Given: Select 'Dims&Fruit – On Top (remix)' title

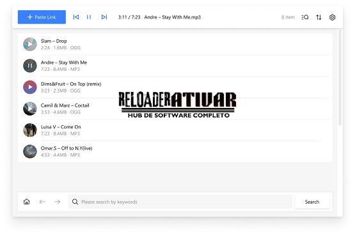Looking at the screenshot, I should click(x=71, y=84).
